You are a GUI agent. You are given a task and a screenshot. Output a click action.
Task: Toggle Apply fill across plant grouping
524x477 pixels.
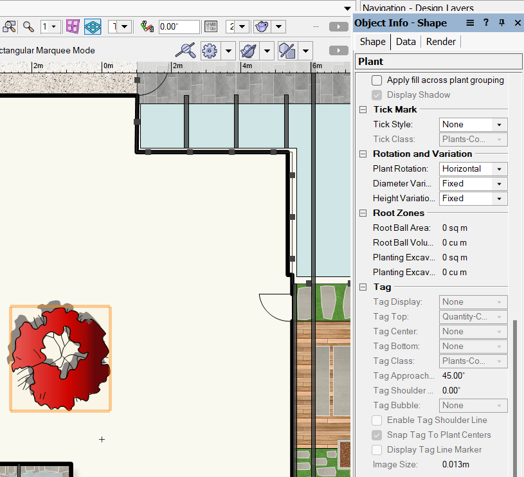click(x=376, y=80)
